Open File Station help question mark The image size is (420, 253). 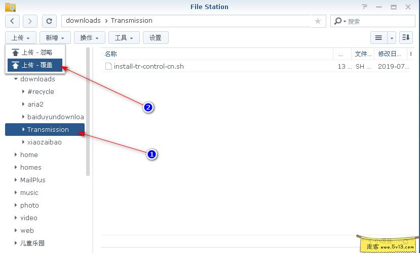365,7
